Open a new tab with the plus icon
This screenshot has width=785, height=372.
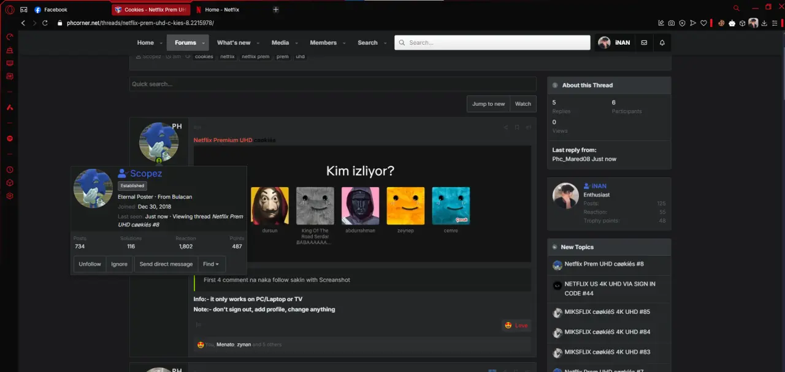pos(276,10)
